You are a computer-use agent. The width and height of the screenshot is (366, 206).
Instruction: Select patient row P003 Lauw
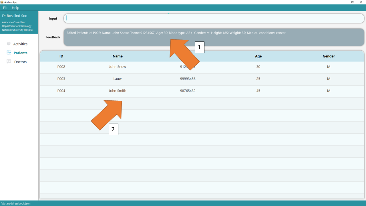(x=117, y=79)
